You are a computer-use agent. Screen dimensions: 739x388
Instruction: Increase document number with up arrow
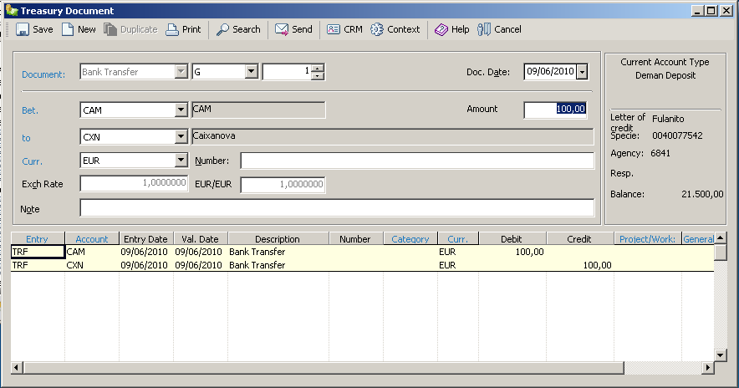pos(318,69)
